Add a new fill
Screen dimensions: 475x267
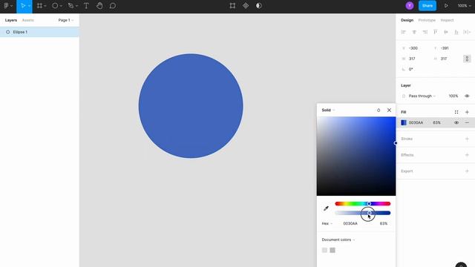coord(467,112)
